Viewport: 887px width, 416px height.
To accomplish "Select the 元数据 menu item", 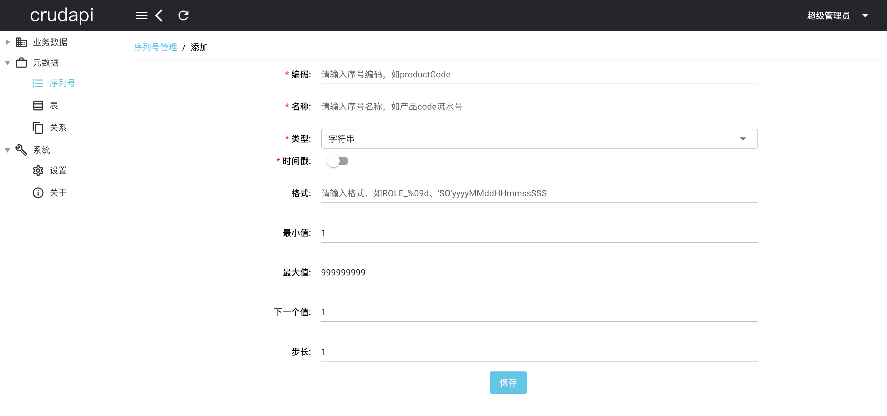I will tap(46, 63).
